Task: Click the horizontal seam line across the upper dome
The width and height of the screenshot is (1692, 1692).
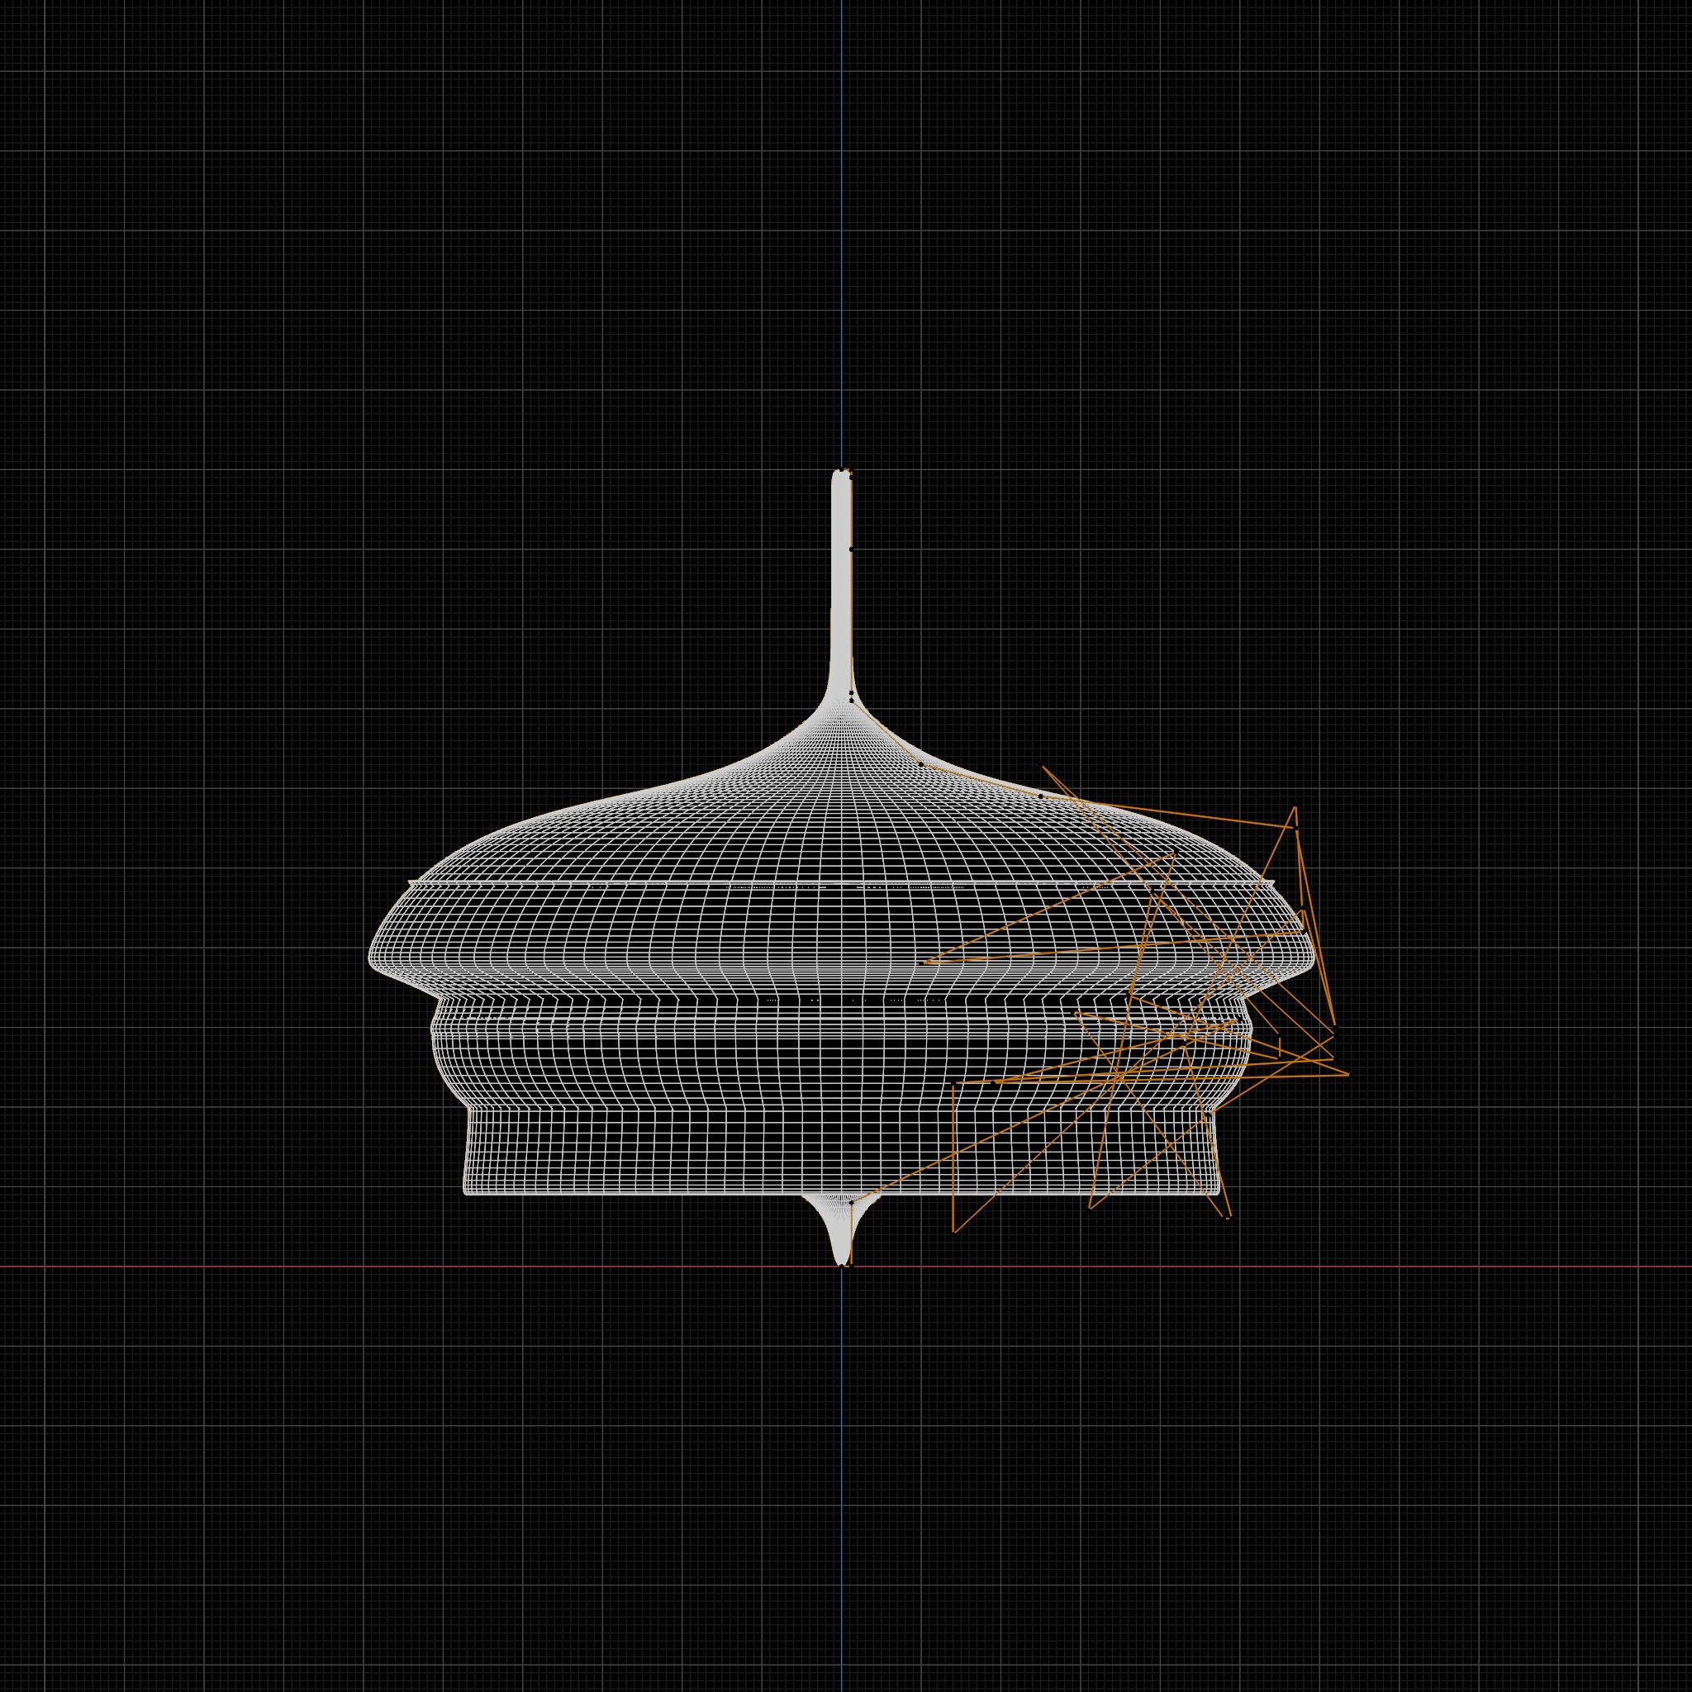Action: (x=613, y=883)
